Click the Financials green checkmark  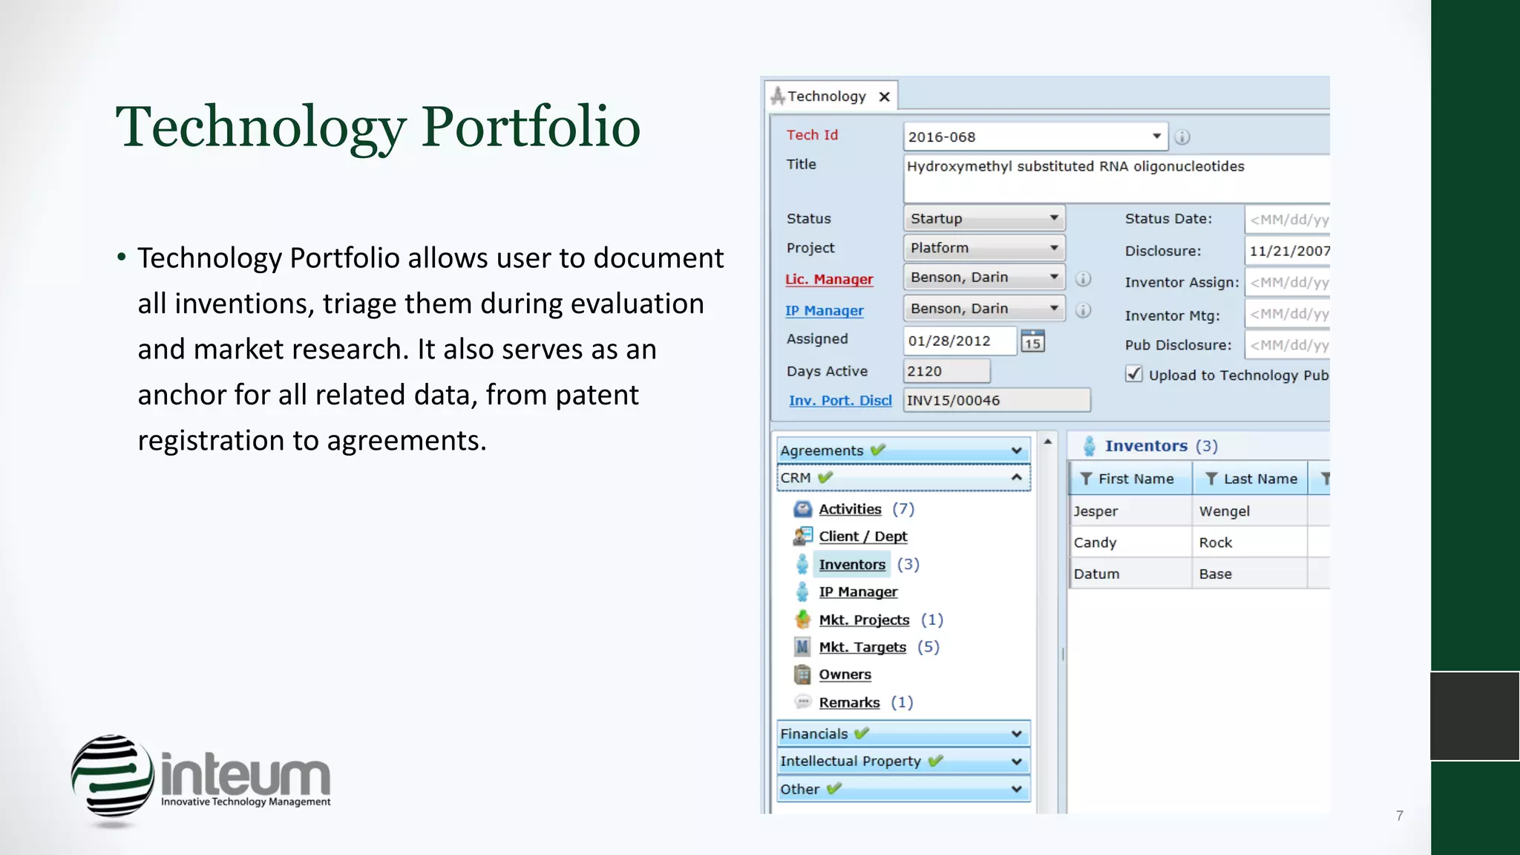click(862, 733)
